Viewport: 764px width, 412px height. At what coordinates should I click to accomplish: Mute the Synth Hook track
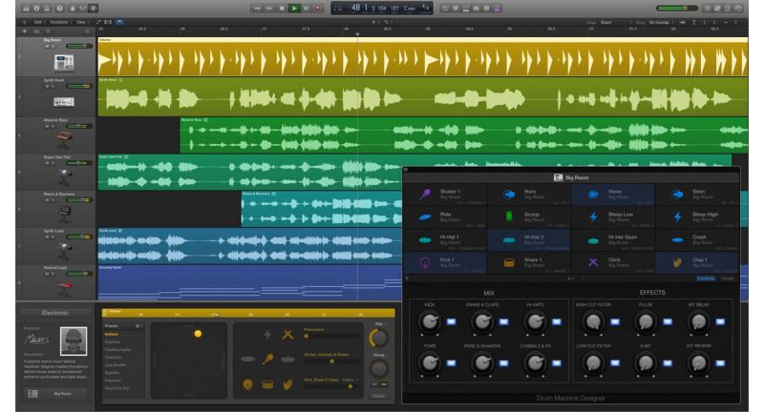(x=47, y=86)
